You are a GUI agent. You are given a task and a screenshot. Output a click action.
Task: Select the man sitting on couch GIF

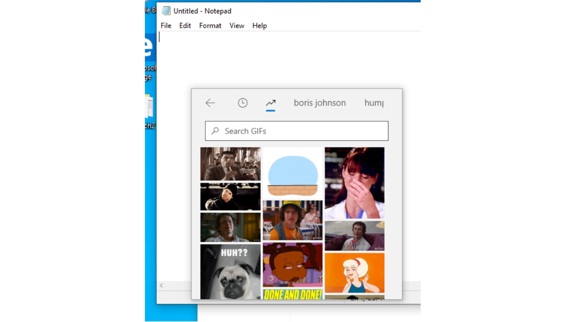355,236
